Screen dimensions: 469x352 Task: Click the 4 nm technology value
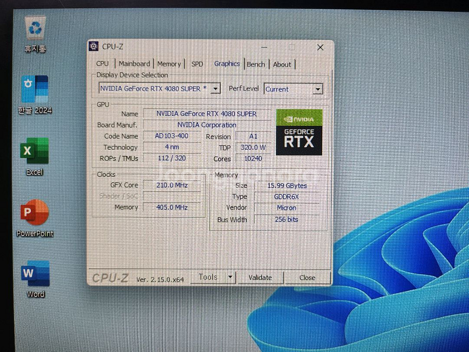172,147
